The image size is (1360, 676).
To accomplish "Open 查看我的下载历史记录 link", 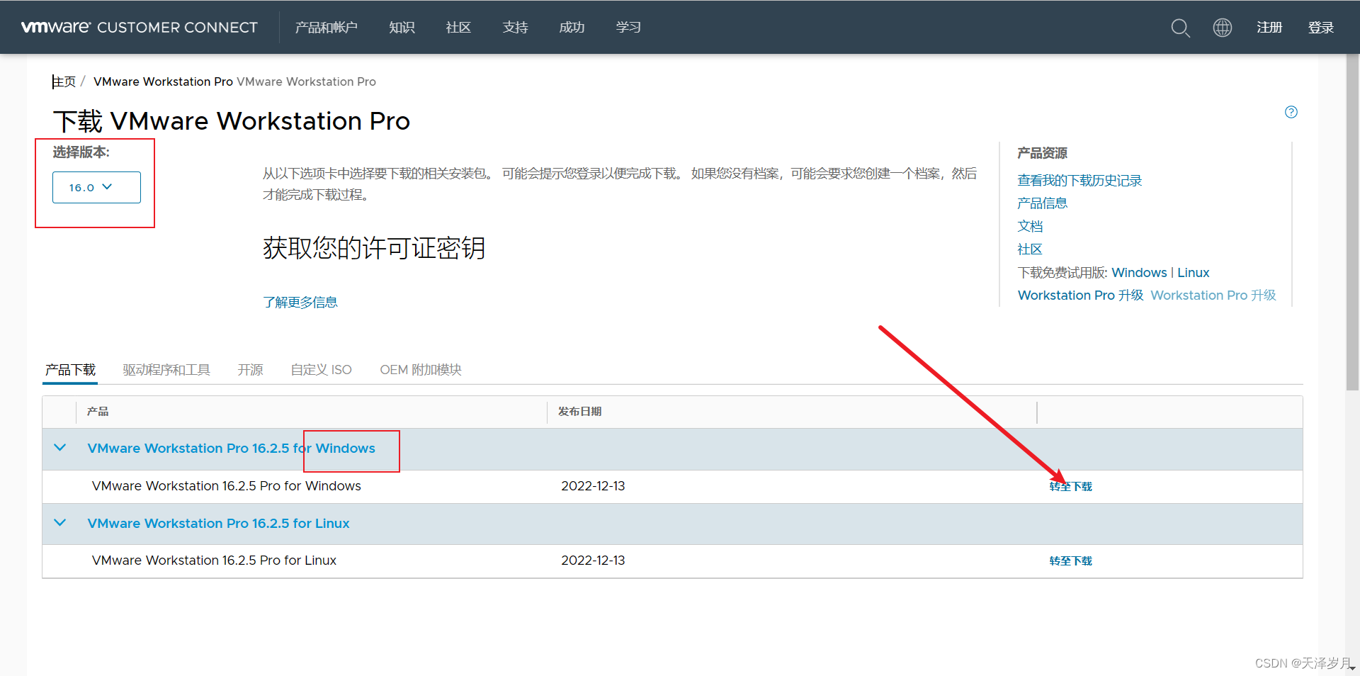I will (x=1079, y=181).
